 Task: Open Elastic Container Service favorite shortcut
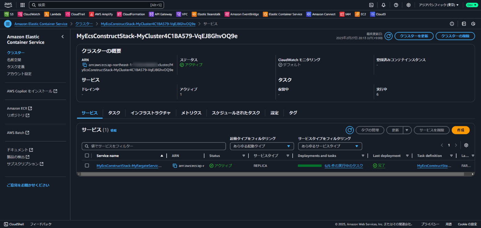click(x=283, y=14)
